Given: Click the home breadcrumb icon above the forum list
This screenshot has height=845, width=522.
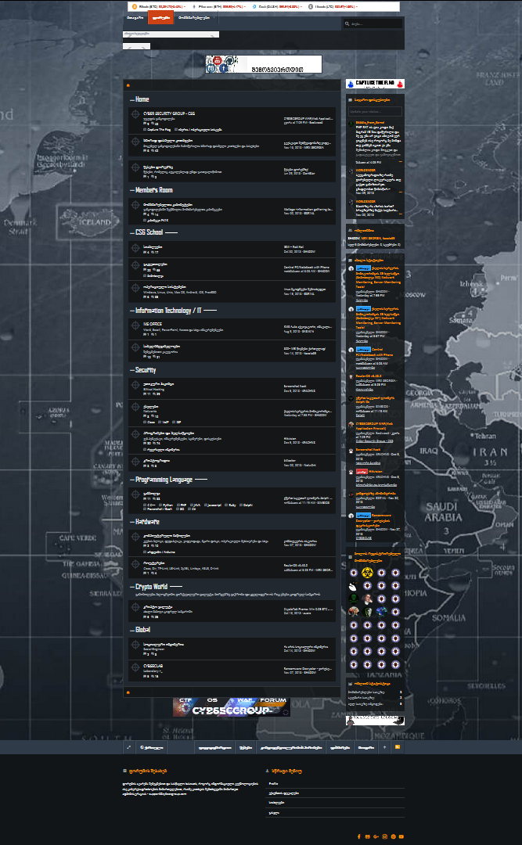Looking at the screenshot, I should point(128,84).
